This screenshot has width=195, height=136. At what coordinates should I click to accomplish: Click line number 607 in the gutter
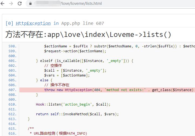(x=12, y=90)
